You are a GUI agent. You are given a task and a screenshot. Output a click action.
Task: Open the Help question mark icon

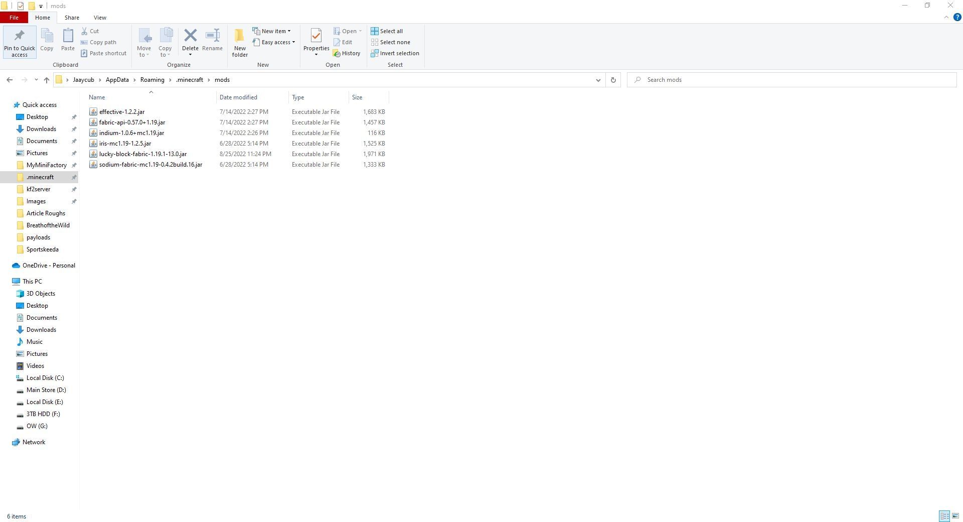click(957, 17)
